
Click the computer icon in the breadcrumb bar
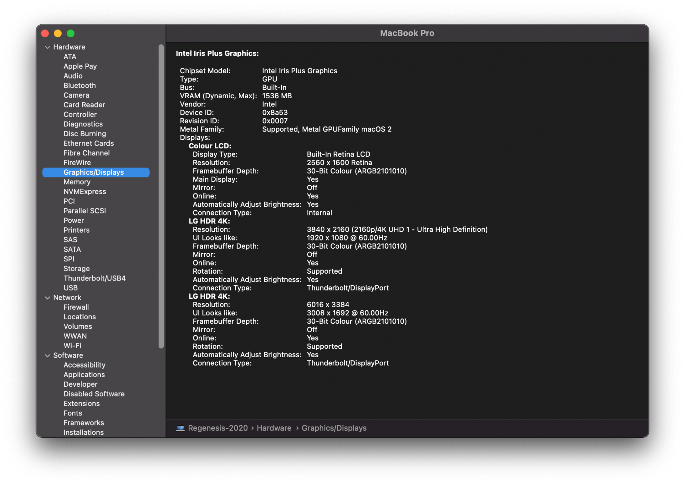coord(180,428)
